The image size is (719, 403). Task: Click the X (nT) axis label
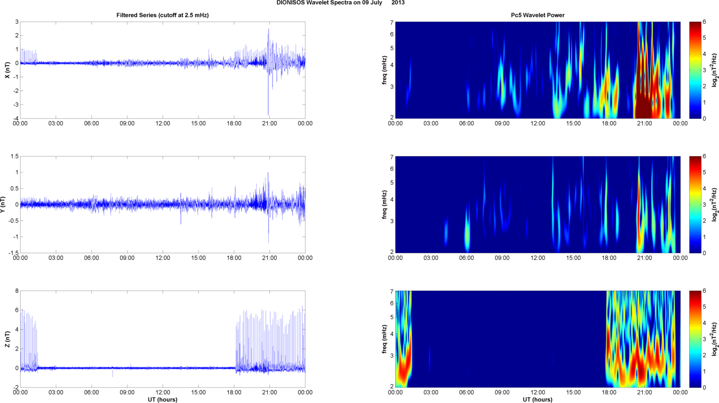pos(7,70)
